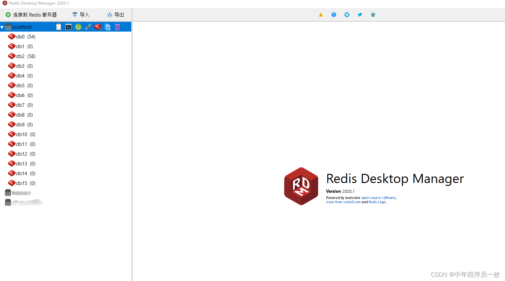Screen dimensions: 505x281
Task: Click the green plus connect icon
Action: [x=8, y=15]
